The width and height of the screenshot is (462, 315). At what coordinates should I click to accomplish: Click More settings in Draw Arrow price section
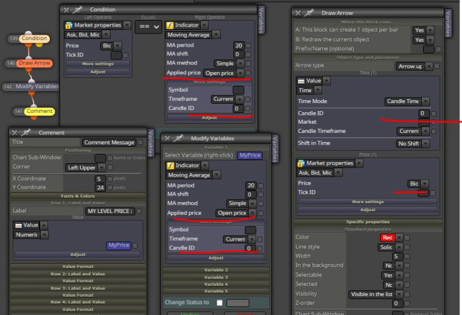pos(368,202)
